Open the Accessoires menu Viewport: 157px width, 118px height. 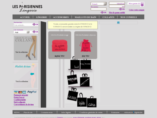[x=61, y=17]
